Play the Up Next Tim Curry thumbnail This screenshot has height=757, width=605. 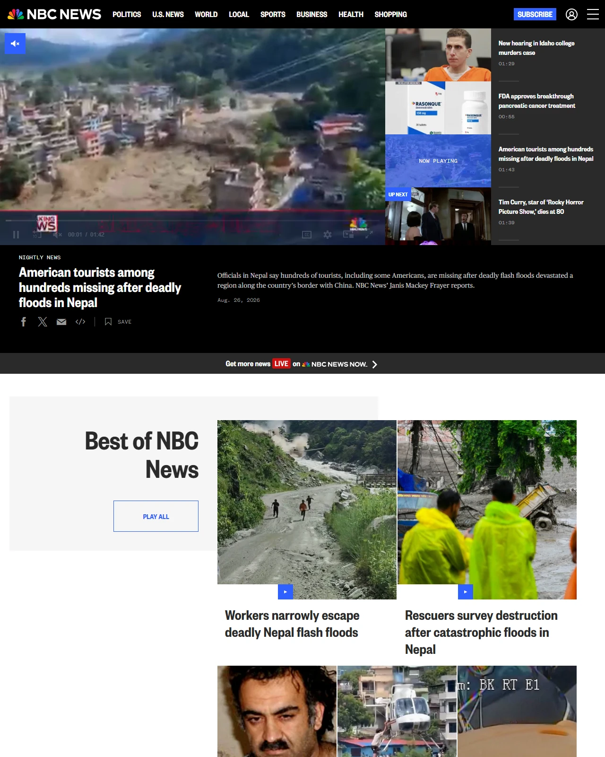pos(438,214)
